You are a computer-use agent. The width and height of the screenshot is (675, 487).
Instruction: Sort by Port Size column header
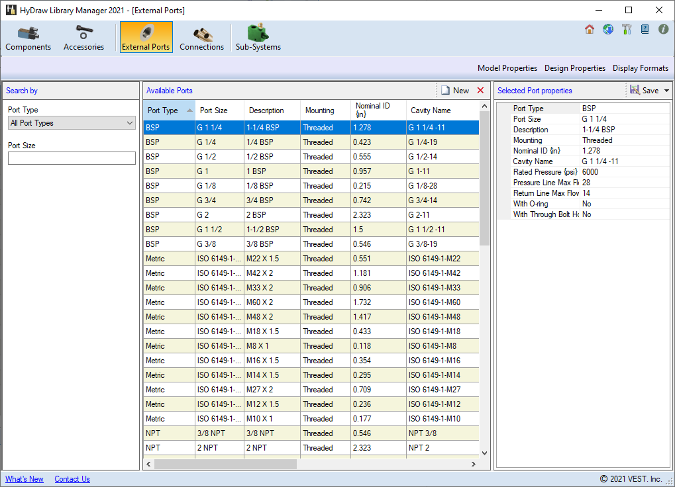click(x=219, y=111)
